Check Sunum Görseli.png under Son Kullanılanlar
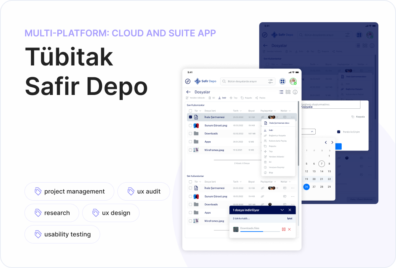Screen dimensions: 396x268 tap(190, 126)
